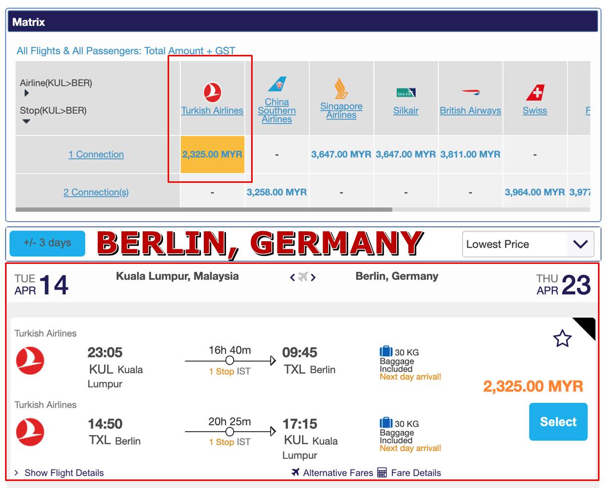Screen dimensions: 604x488
Task: Click the 20h 25m duration text
Action: click(x=230, y=422)
